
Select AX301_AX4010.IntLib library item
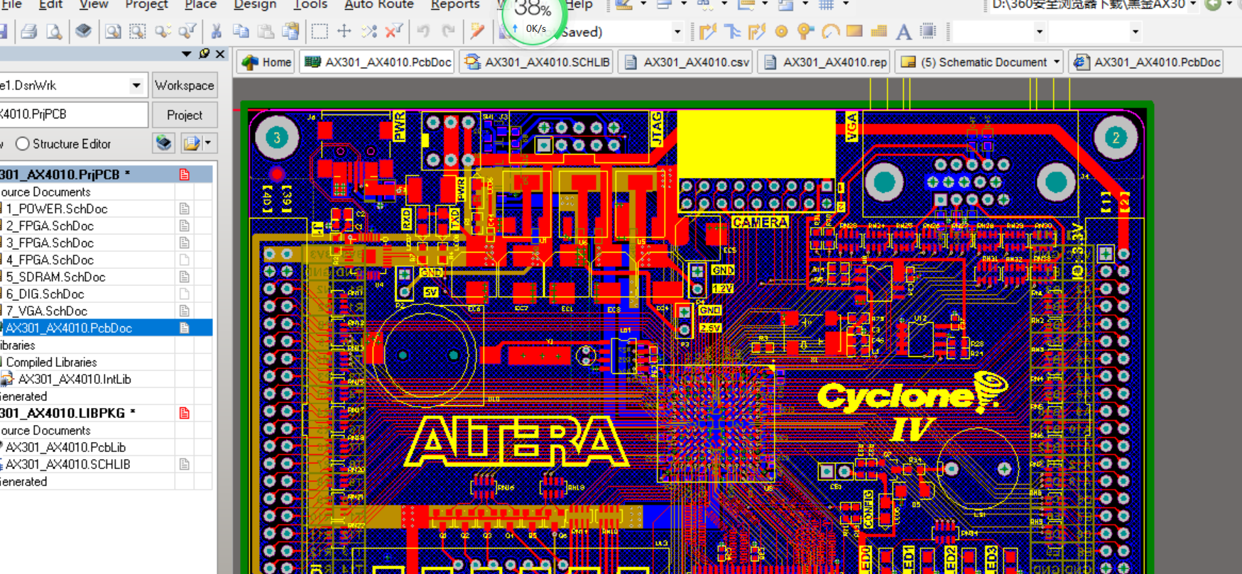(75, 379)
